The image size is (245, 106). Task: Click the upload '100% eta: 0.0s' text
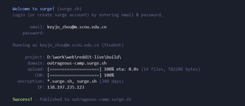(x=121, y=69)
